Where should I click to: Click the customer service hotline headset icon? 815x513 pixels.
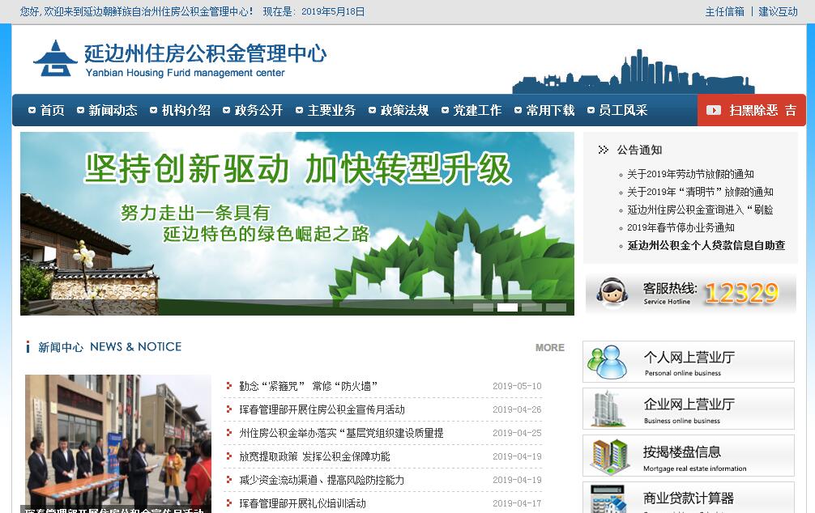(x=612, y=292)
